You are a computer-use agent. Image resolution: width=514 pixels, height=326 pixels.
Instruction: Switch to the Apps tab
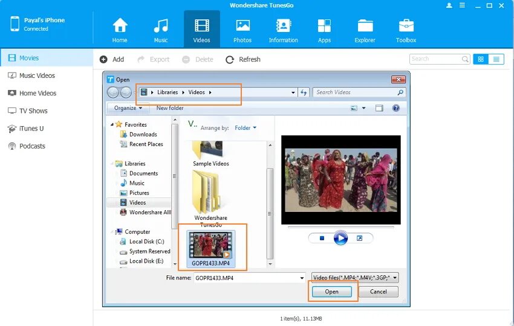tap(324, 30)
